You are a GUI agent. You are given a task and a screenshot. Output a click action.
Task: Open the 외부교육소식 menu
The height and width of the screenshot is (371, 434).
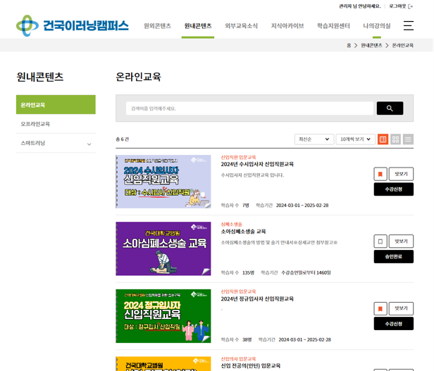click(x=241, y=26)
